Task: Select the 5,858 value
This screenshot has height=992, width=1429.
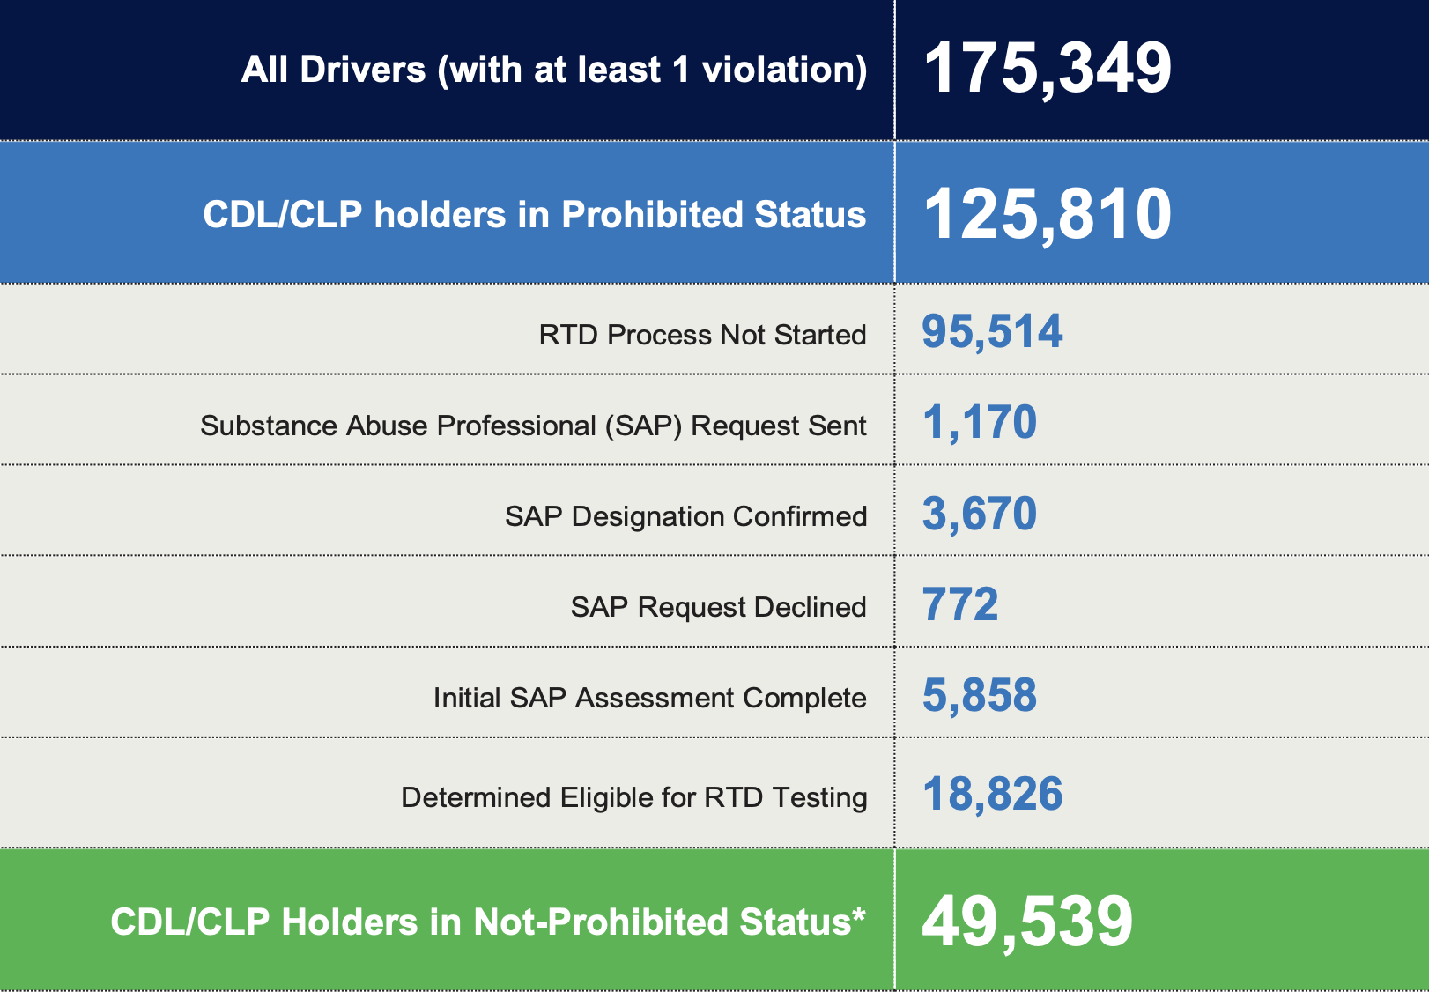Action: 979,696
